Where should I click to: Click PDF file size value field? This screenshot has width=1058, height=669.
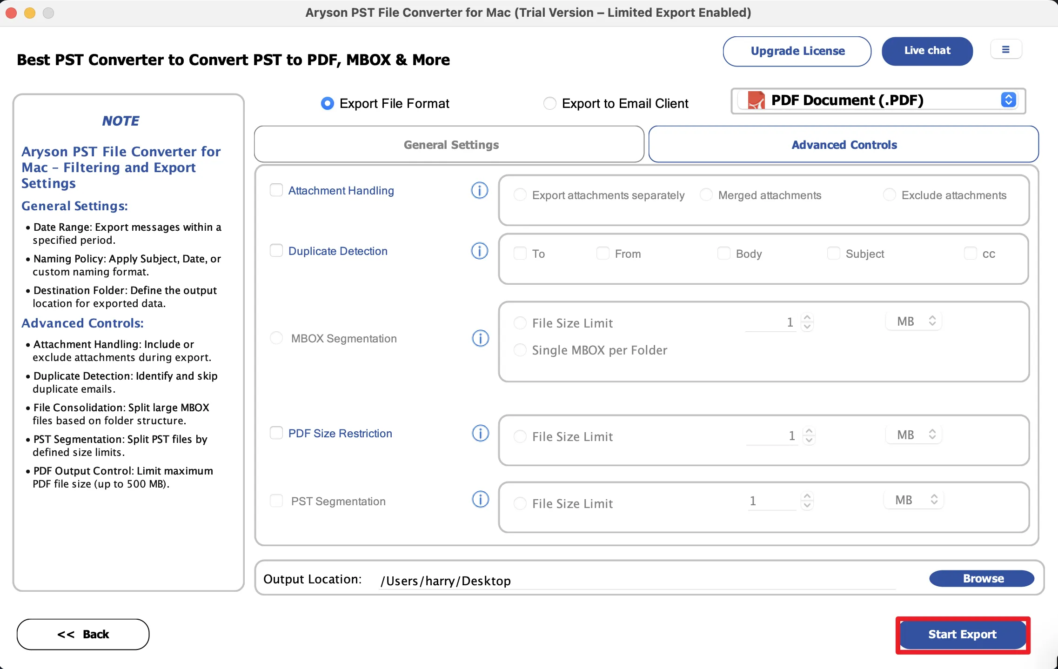(x=772, y=436)
